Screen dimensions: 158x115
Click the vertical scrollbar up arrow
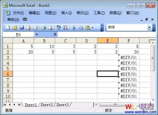(x=153, y=43)
